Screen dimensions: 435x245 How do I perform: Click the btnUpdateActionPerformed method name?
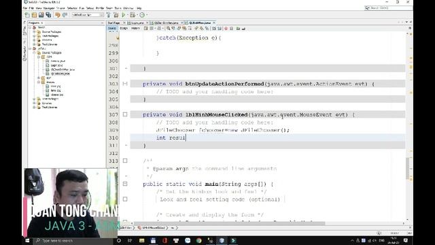tap(224, 84)
